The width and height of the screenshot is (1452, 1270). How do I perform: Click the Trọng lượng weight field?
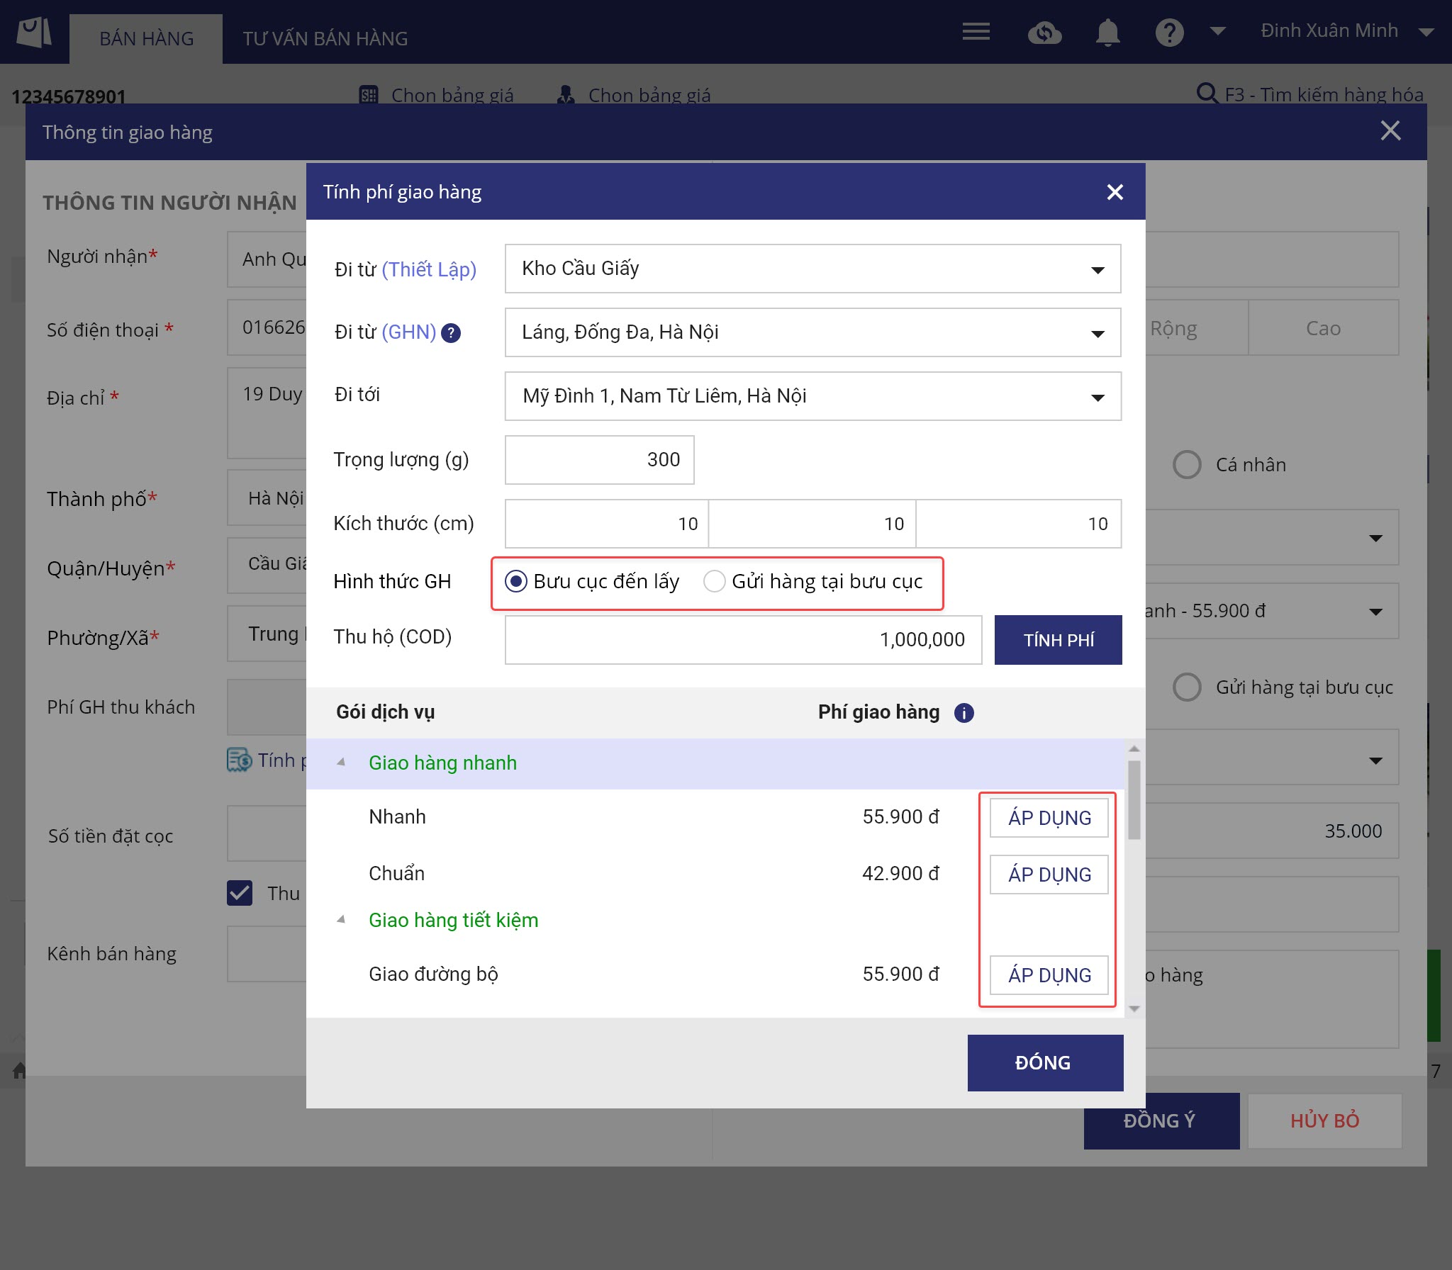coord(599,460)
